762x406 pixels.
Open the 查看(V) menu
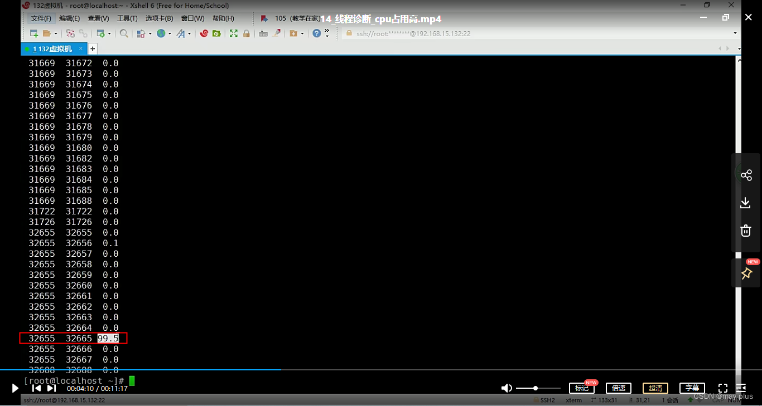[99, 18]
